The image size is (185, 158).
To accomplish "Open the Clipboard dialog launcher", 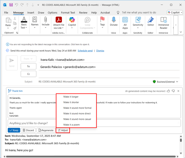I will (17, 33).
